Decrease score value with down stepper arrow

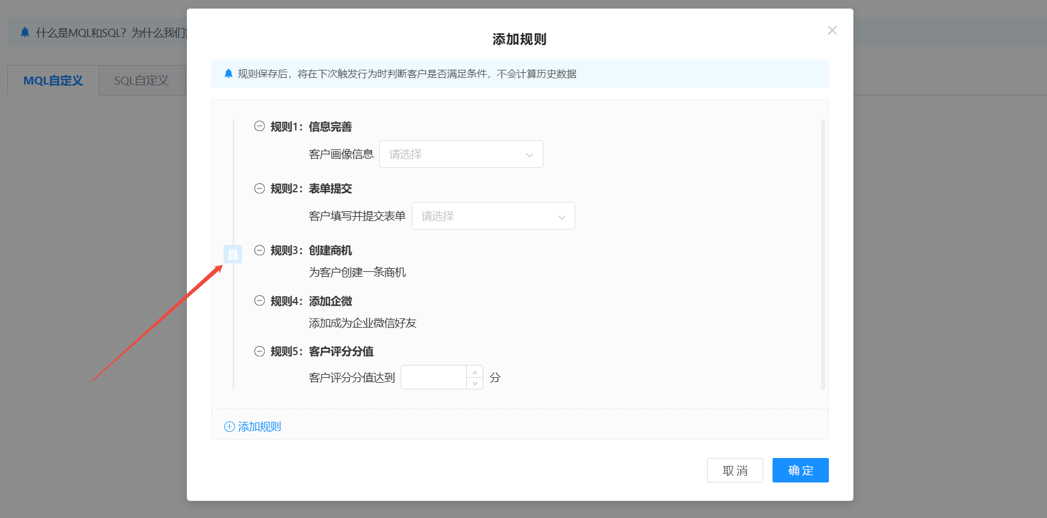[475, 383]
